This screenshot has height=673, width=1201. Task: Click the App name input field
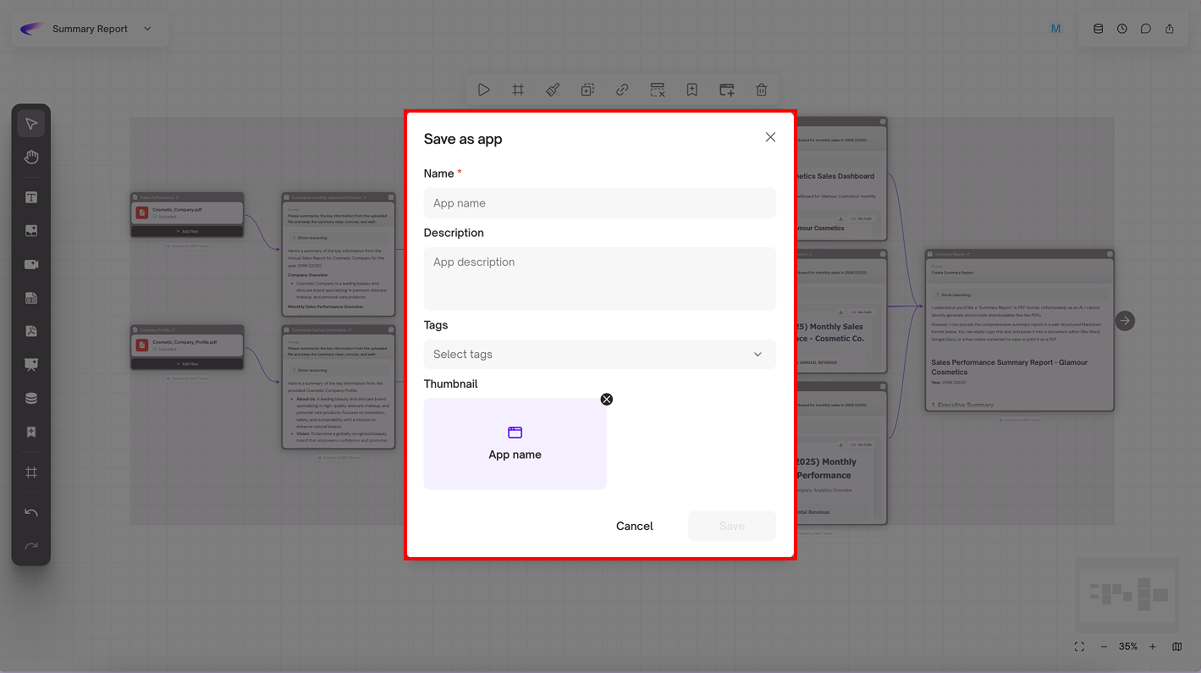(x=599, y=203)
